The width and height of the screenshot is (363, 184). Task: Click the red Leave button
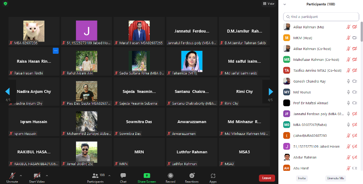pos(267,178)
